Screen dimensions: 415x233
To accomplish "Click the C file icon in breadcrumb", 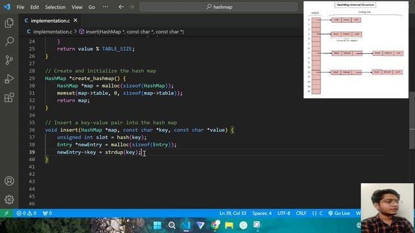I will [x=29, y=32].
